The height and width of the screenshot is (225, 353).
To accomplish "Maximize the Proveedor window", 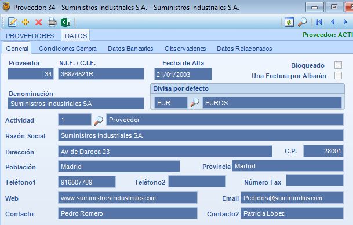I will coord(334,7).
